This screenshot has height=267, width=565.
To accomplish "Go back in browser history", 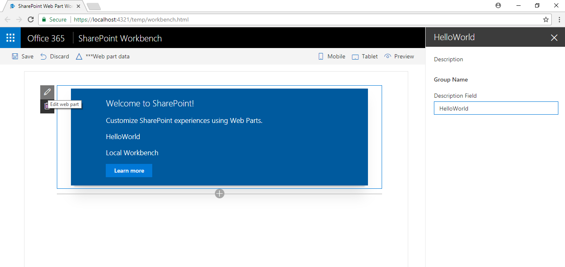I will (7, 19).
